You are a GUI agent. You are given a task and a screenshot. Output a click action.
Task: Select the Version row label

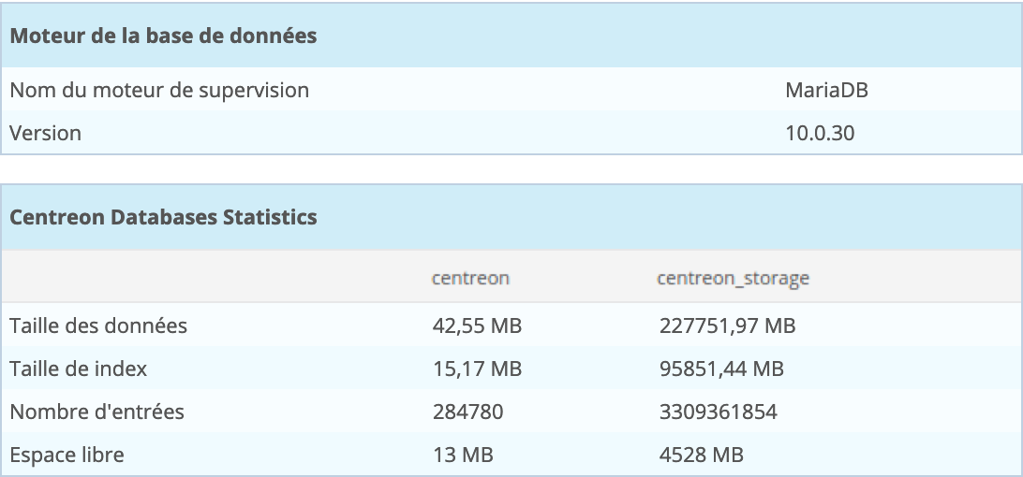tap(46, 133)
